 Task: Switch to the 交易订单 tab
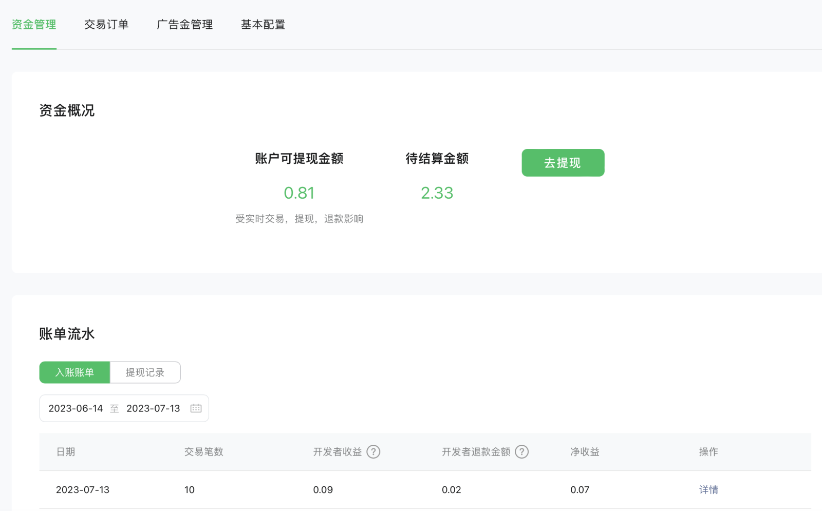pyautogui.click(x=106, y=25)
